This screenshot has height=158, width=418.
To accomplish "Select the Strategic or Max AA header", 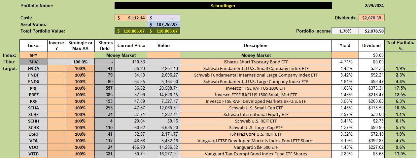I will [80, 46].
